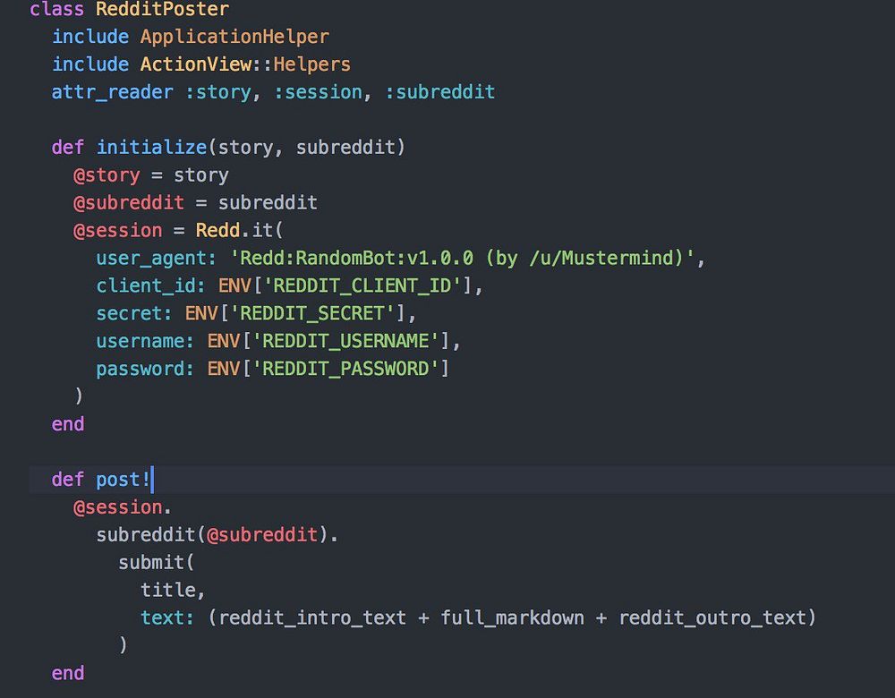Click the password: key

pyautogui.click(x=145, y=369)
